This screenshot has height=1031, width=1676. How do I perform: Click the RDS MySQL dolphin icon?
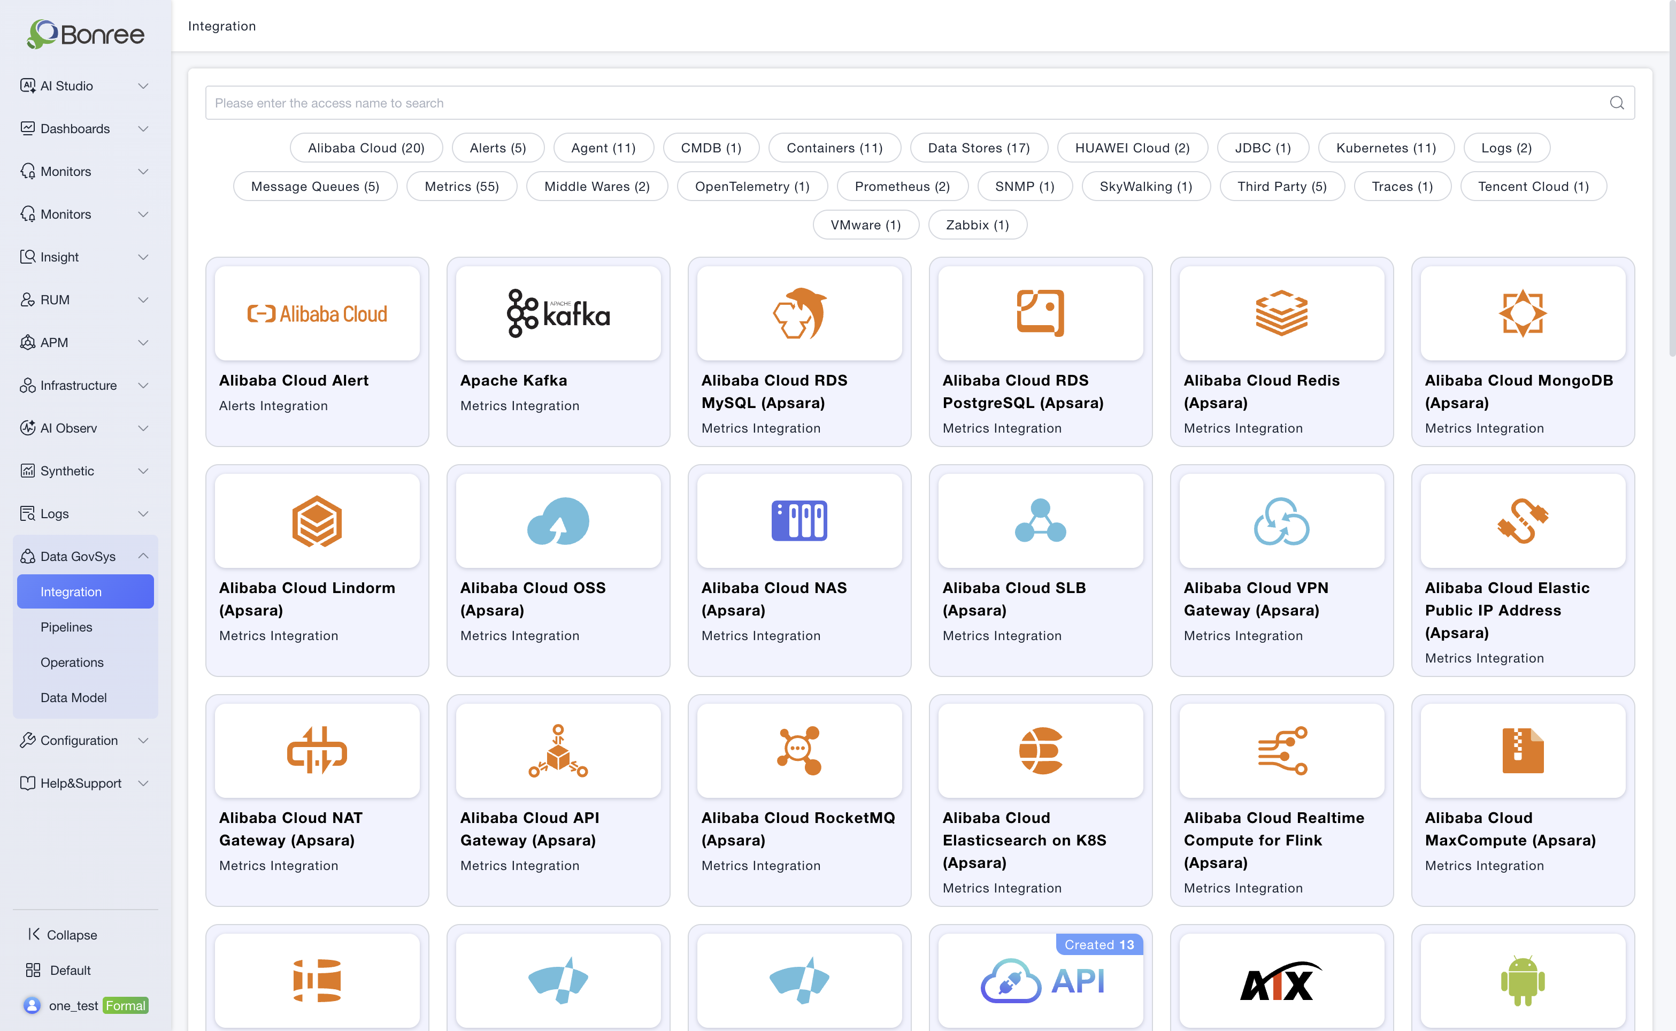coord(799,314)
